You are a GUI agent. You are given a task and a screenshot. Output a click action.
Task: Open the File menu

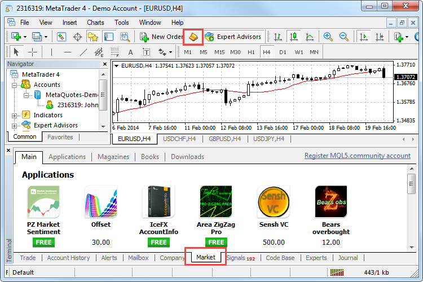(25, 23)
